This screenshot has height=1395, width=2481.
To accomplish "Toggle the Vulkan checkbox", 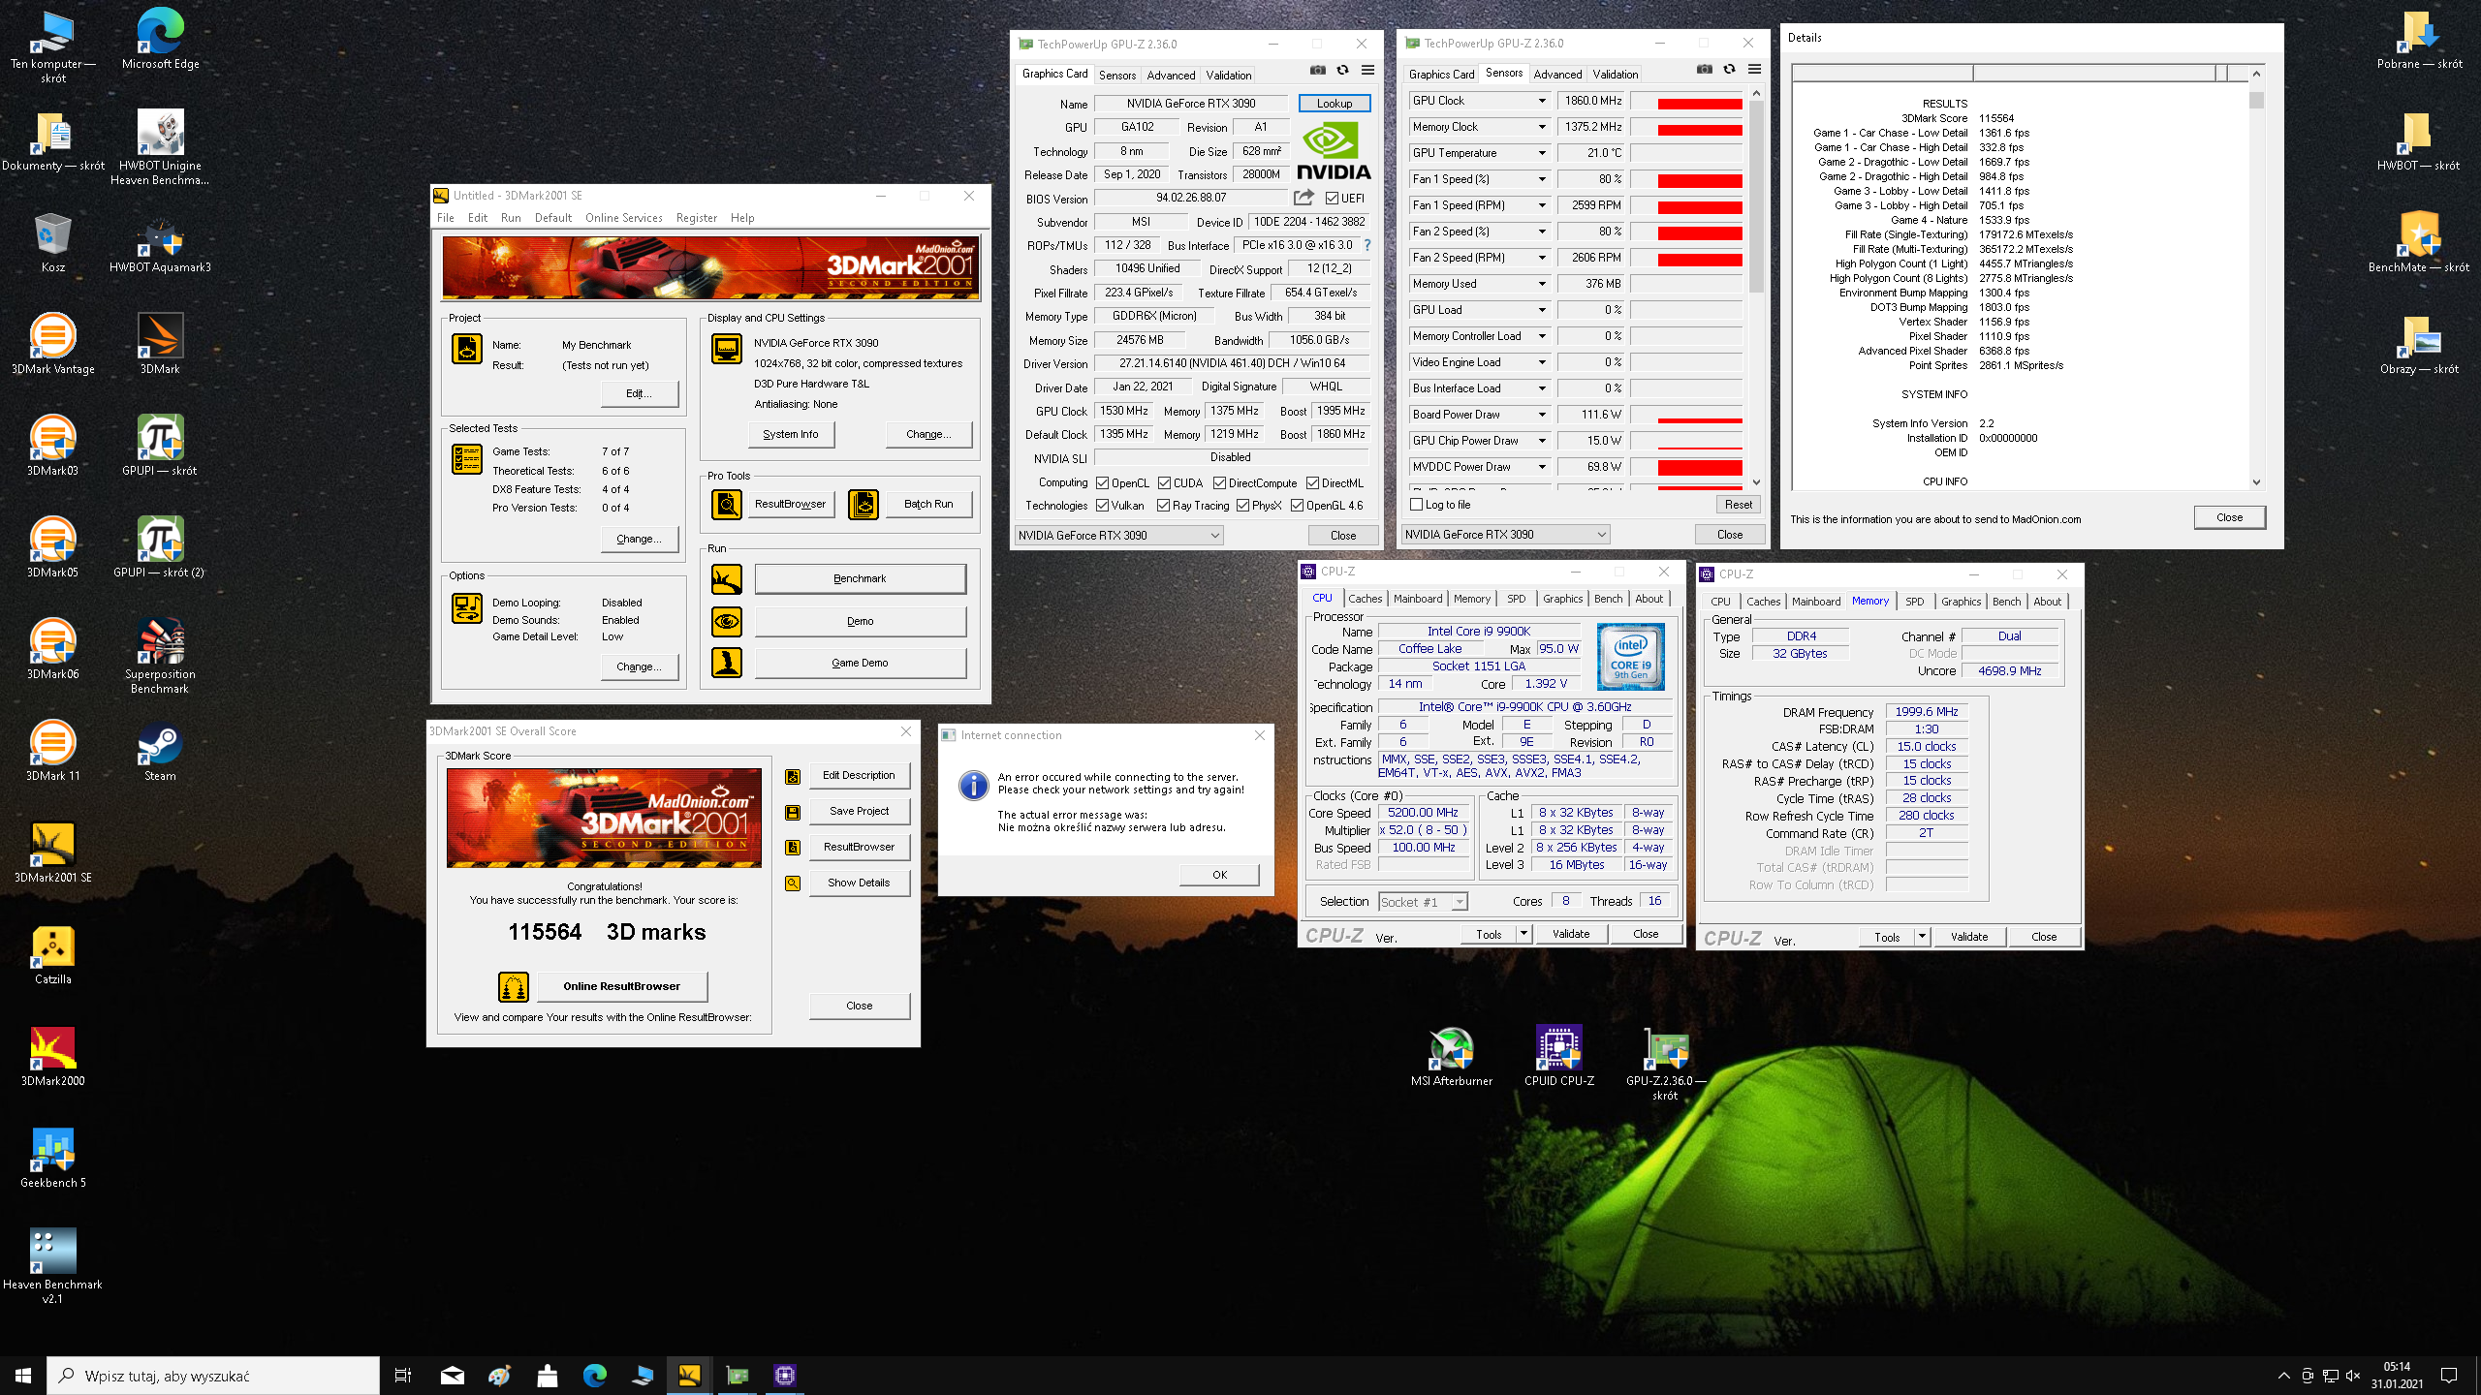I will 1102,506.
